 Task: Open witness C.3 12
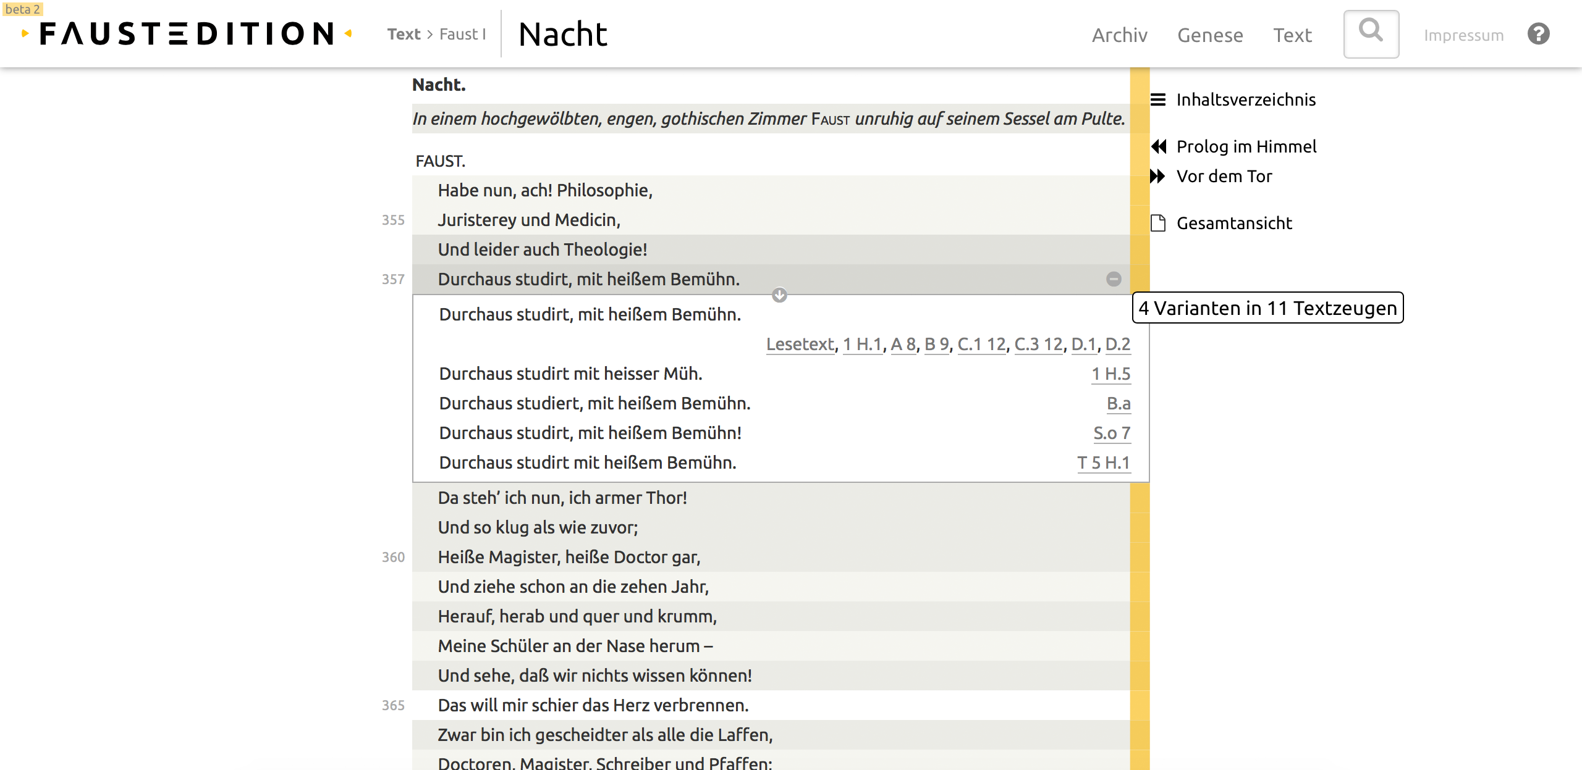coord(1039,344)
